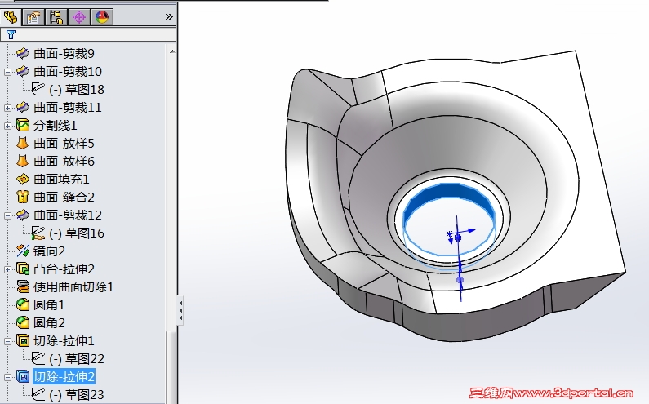
Task: Select the 曲面-放样6 loft icon
Action: [x=22, y=161]
